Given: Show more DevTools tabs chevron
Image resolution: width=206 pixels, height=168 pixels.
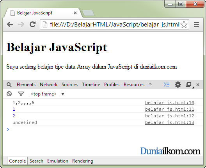Looking at the screenshot, I should tap(150, 85).
